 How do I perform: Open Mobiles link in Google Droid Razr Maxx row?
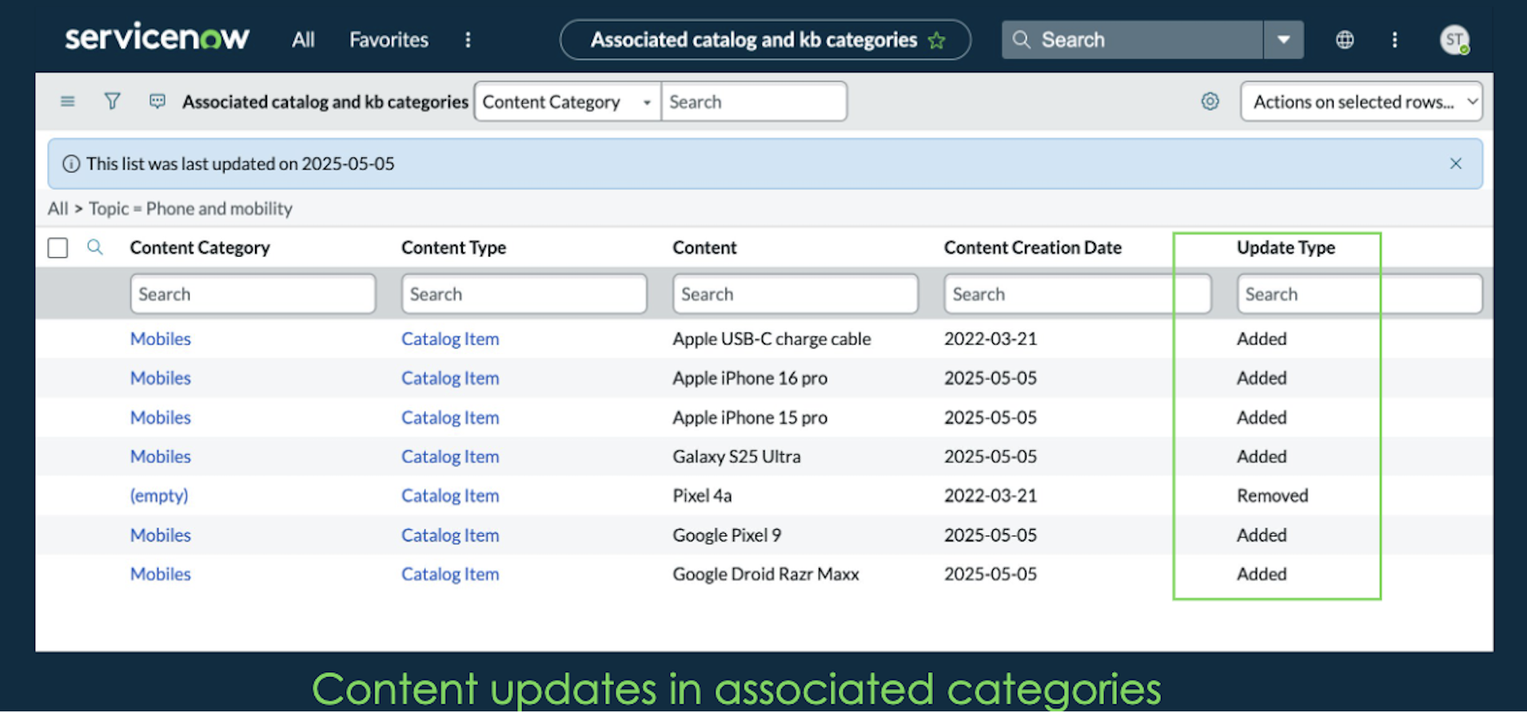point(161,574)
